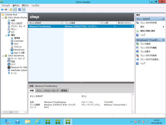Open Server Manager from the taskbar
The width and height of the screenshot is (166, 125).
point(7,122)
